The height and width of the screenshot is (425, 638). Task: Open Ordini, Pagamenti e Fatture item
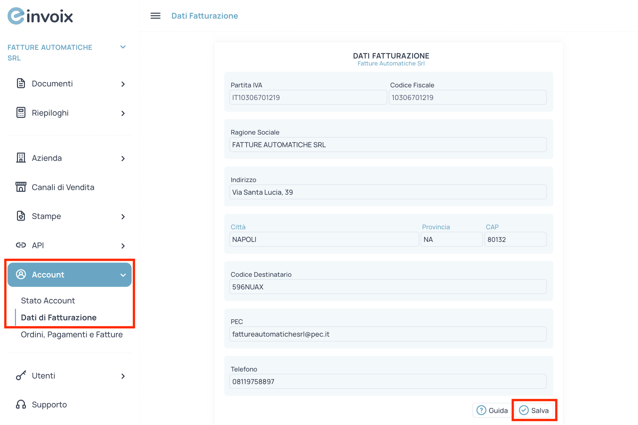point(71,334)
